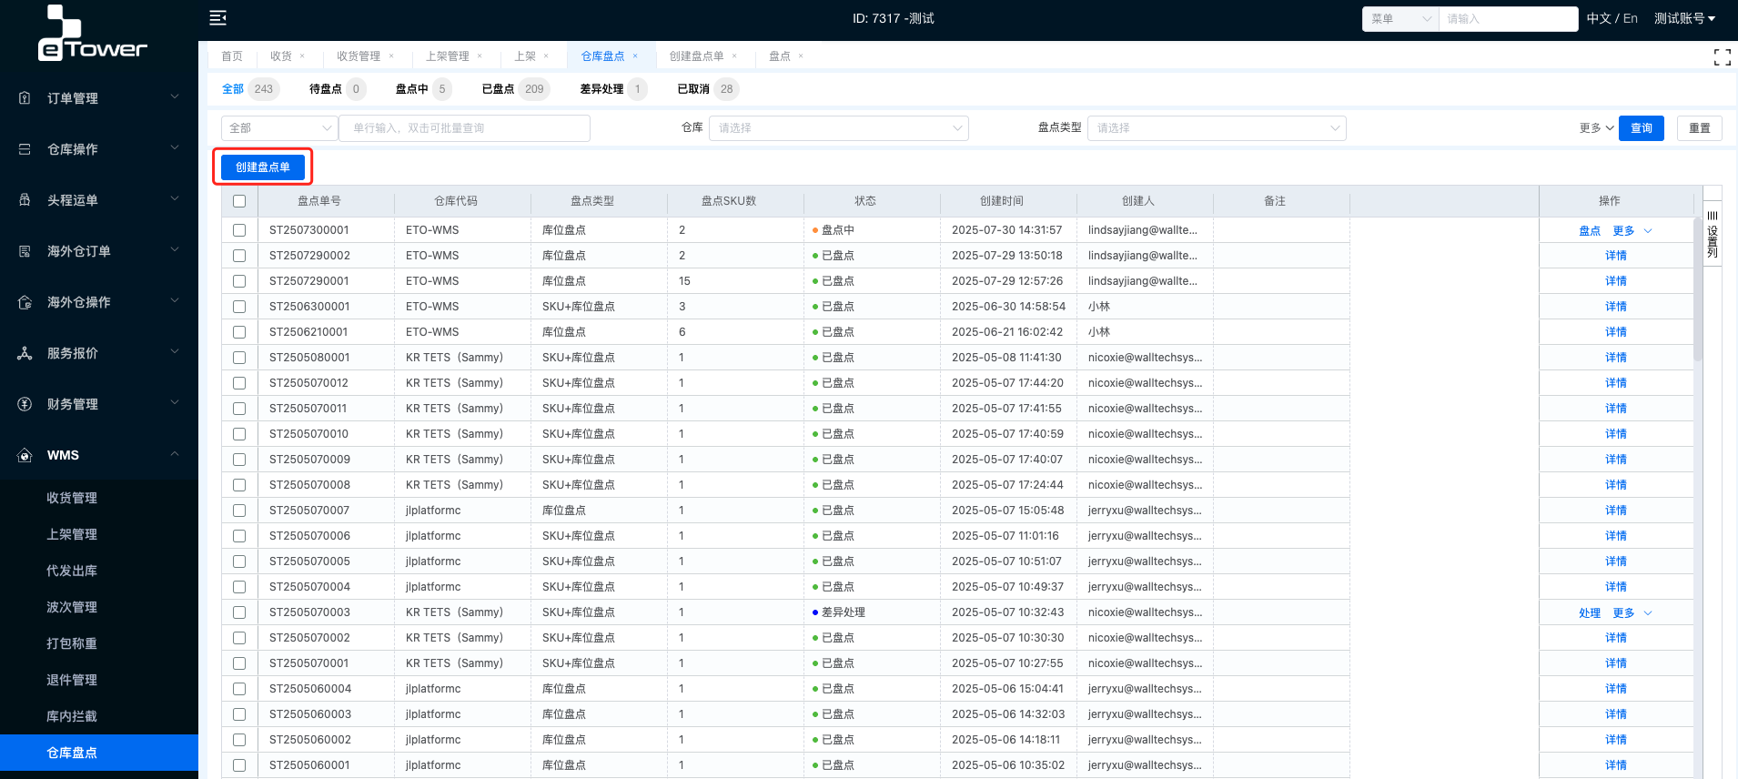Click the 头程运单 lock icon
Screen dimensions: 1738x779
(x=25, y=200)
